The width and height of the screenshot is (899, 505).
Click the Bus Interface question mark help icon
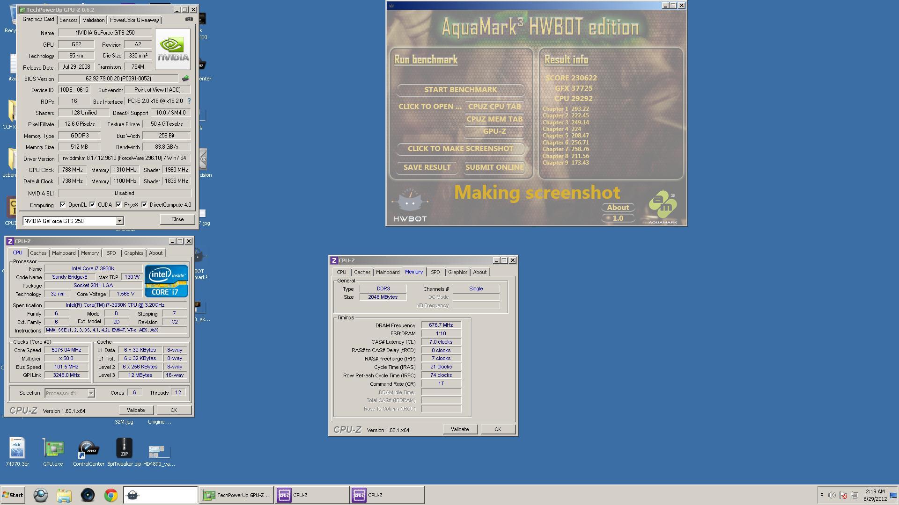pos(189,101)
